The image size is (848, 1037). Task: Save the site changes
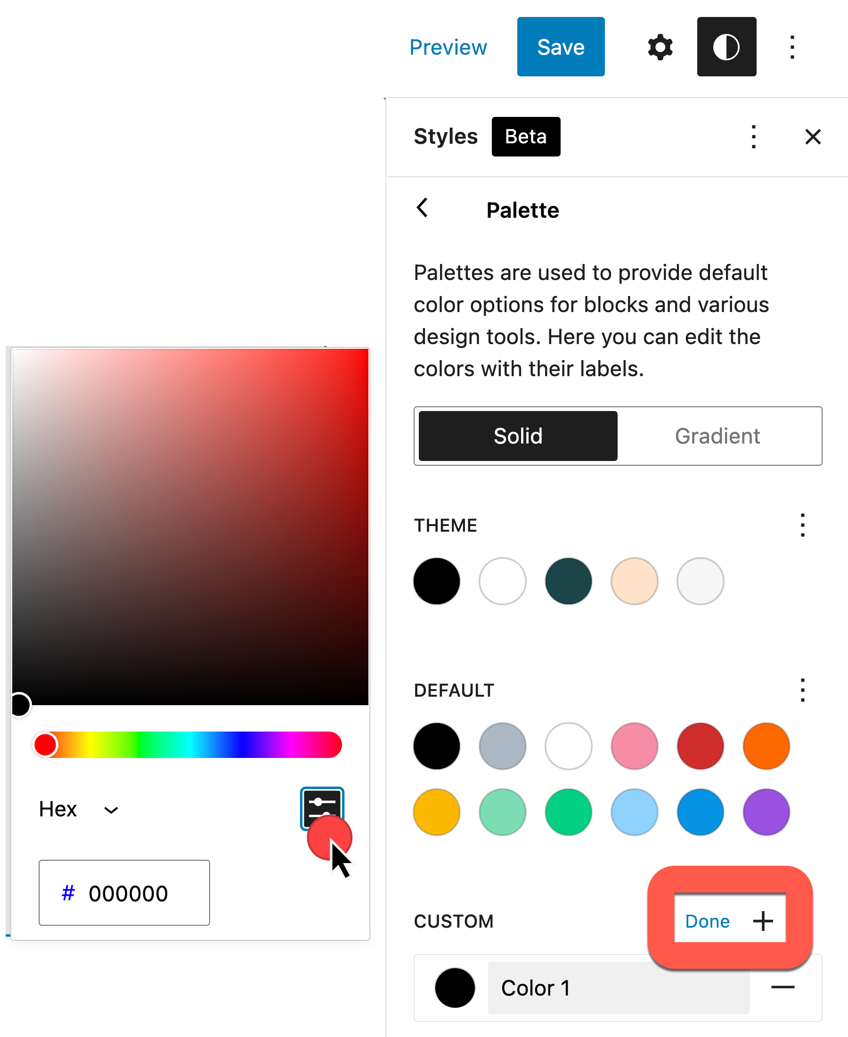click(x=560, y=47)
